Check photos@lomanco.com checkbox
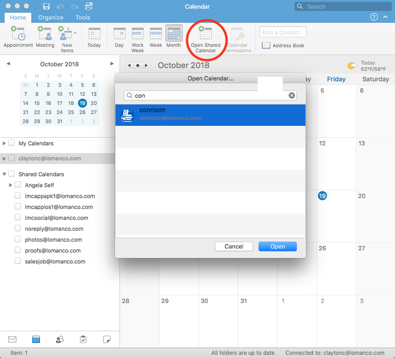Viewport: 395px width, 358px height. (x=18, y=239)
